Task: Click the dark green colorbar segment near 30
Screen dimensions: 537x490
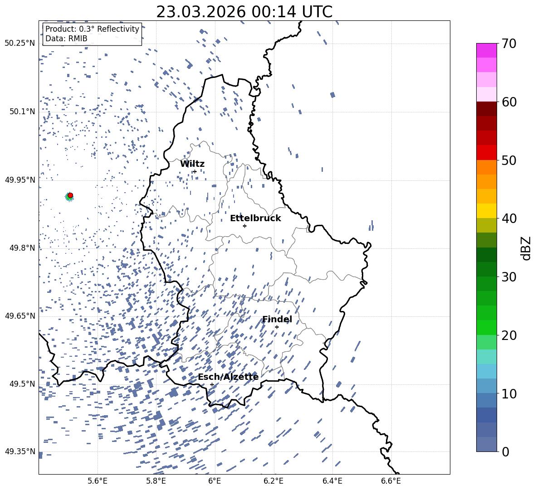Action: point(486,269)
